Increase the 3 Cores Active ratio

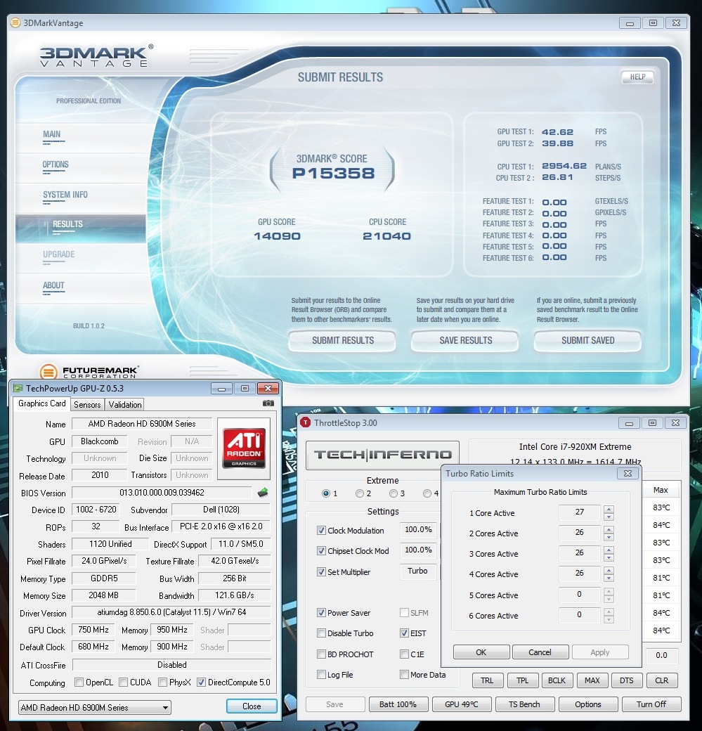coord(609,550)
